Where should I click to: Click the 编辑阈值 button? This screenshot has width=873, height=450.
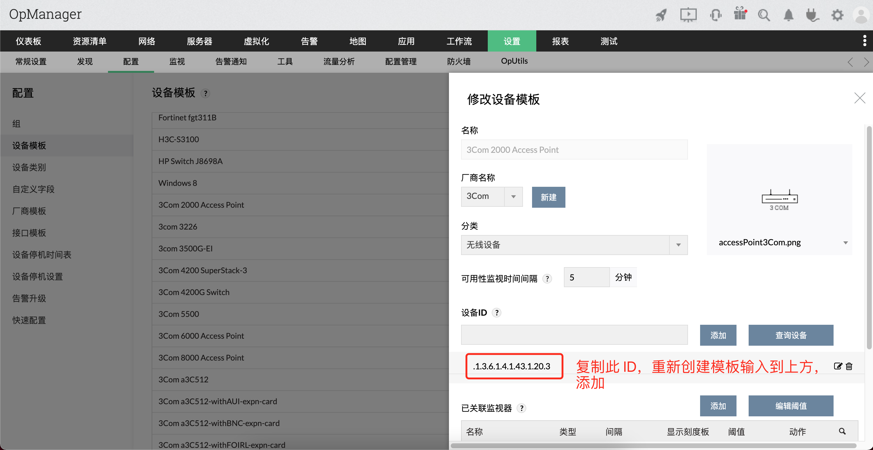(x=791, y=406)
